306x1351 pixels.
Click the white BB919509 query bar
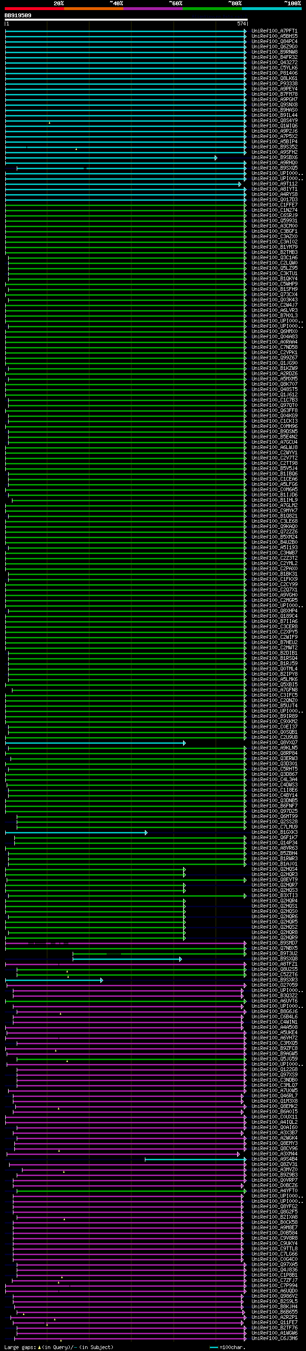tap(126, 20)
